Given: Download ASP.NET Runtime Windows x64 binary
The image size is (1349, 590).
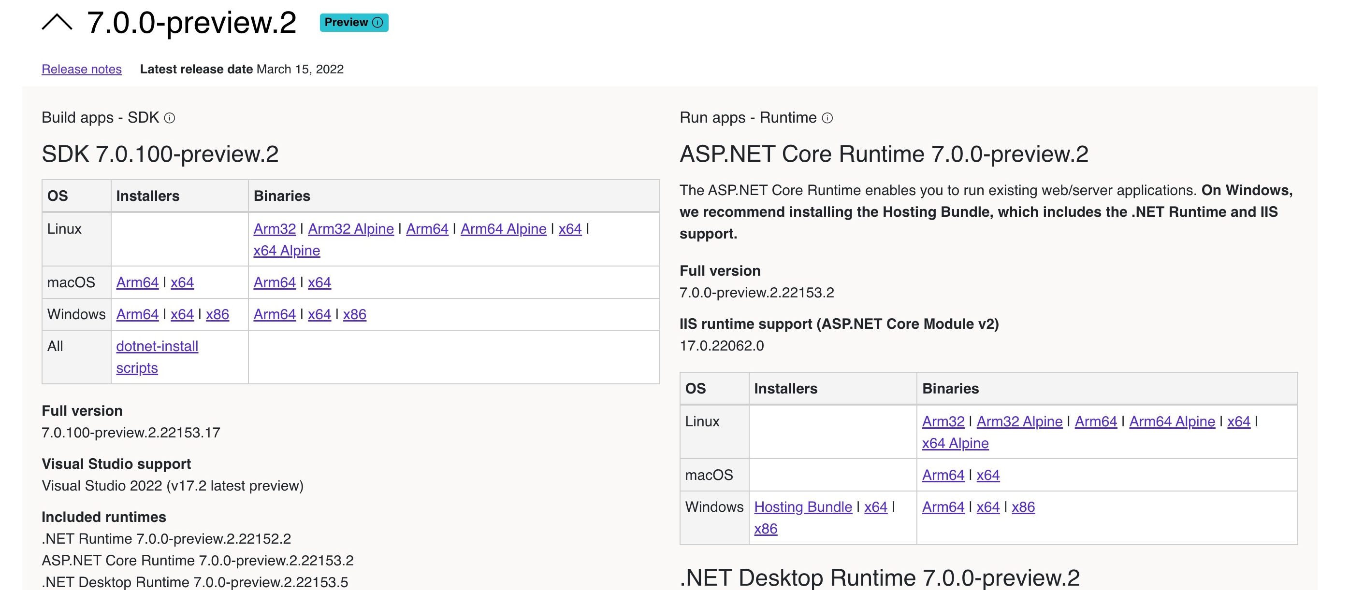Looking at the screenshot, I should tap(987, 507).
